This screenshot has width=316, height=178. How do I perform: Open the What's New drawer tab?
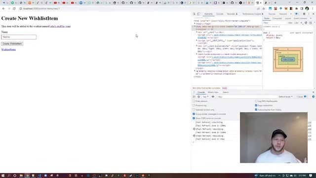coord(213,92)
